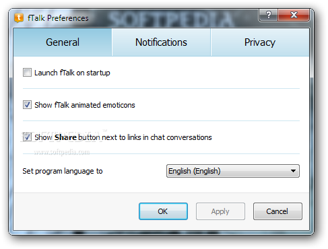Toggle Show Share button next to links checkbox
This screenshot has height=249, width=328.
pyautogui.click(x=27, y=137)
